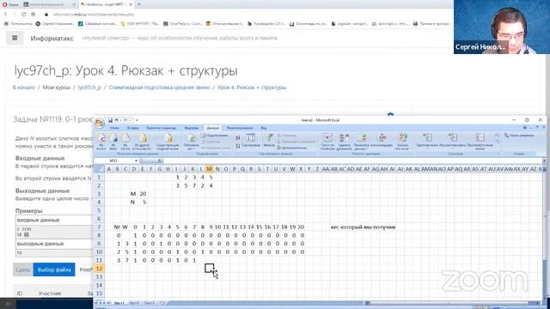Select row header 7
The width and height of the screenshot is (550, 309).
click(100, 227)
